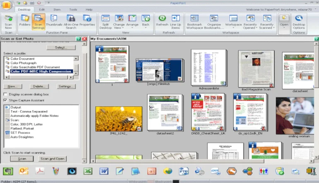Image resolution: width=319 pixels, height=183 pixels.
Task: Click the Scan Now icon in ribbon
Action: pyautogui.click(x=8, y=21)
